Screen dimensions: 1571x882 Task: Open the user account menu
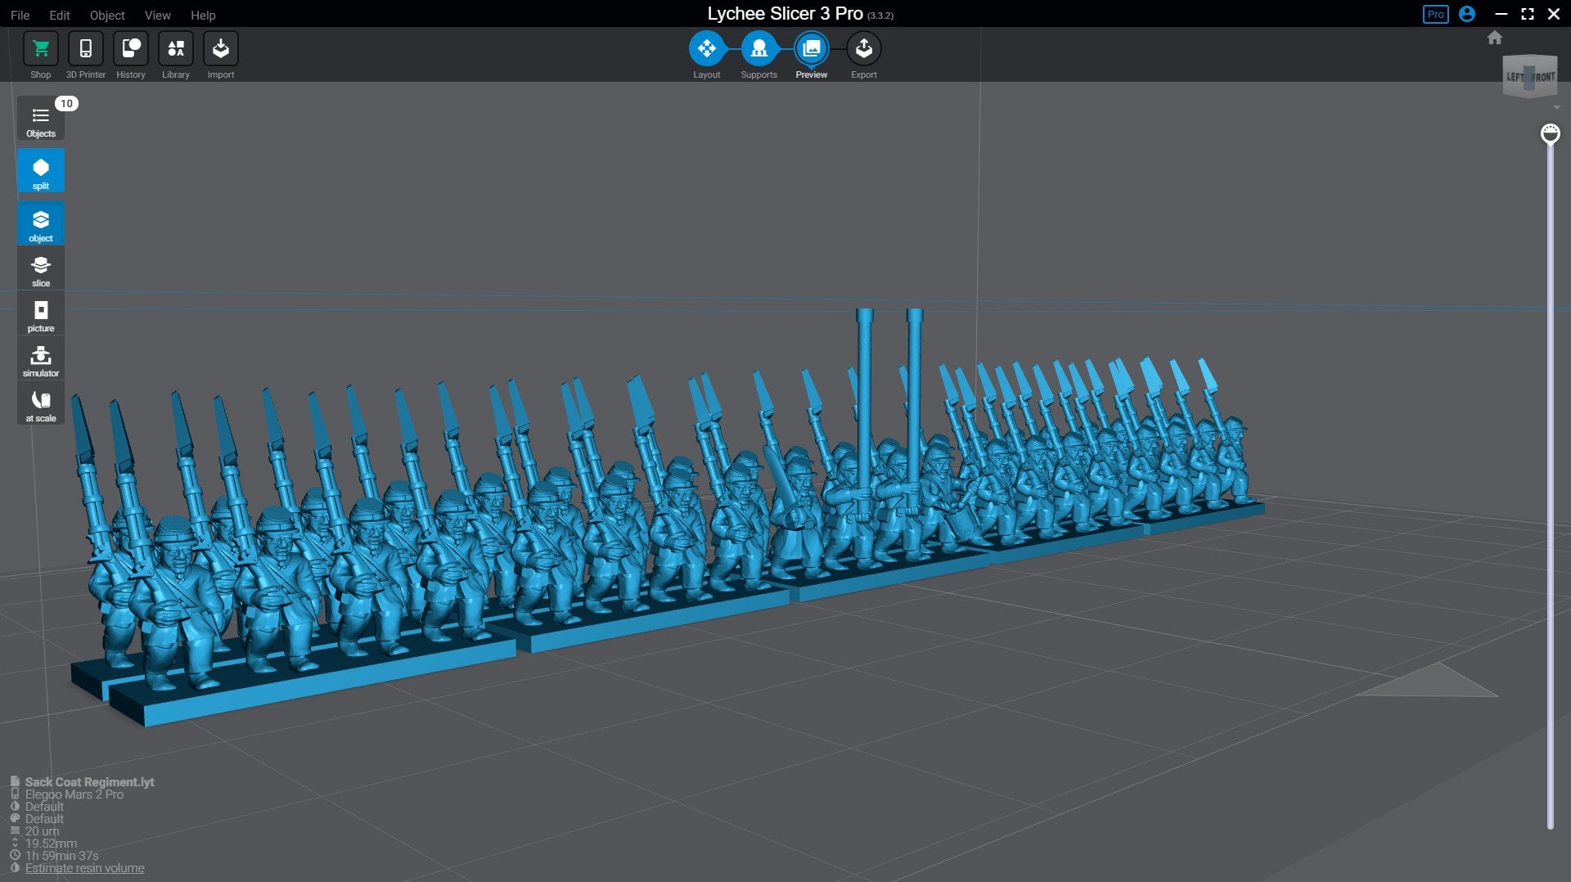(x=1467, y=14)
